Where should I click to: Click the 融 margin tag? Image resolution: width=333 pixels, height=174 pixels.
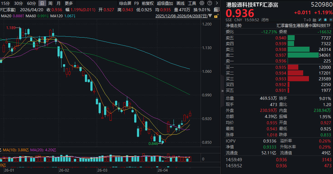tap(314, 20)
